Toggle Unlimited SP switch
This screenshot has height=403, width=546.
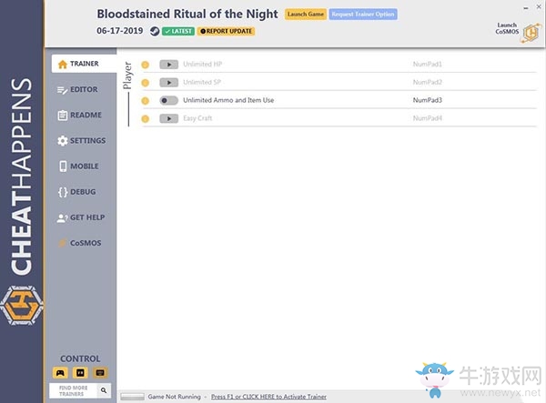pos(169,83)
